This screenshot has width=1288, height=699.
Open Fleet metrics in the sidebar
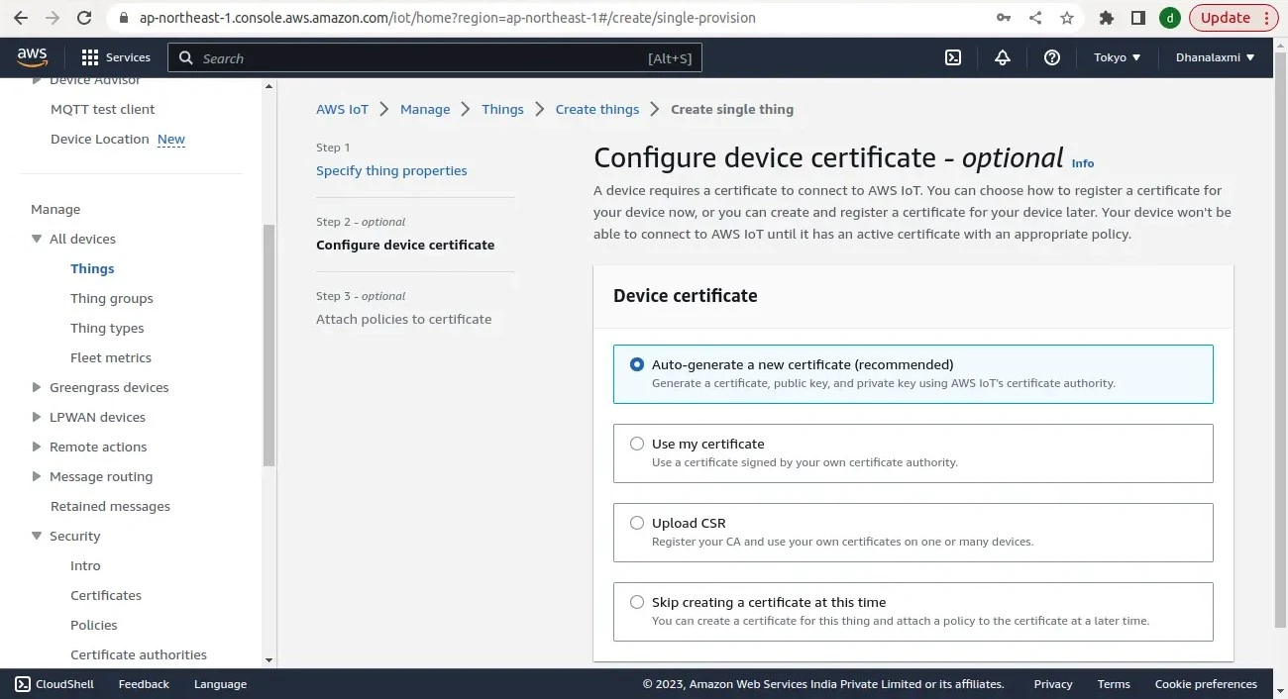pyautogui.click(x=111, y=357)
